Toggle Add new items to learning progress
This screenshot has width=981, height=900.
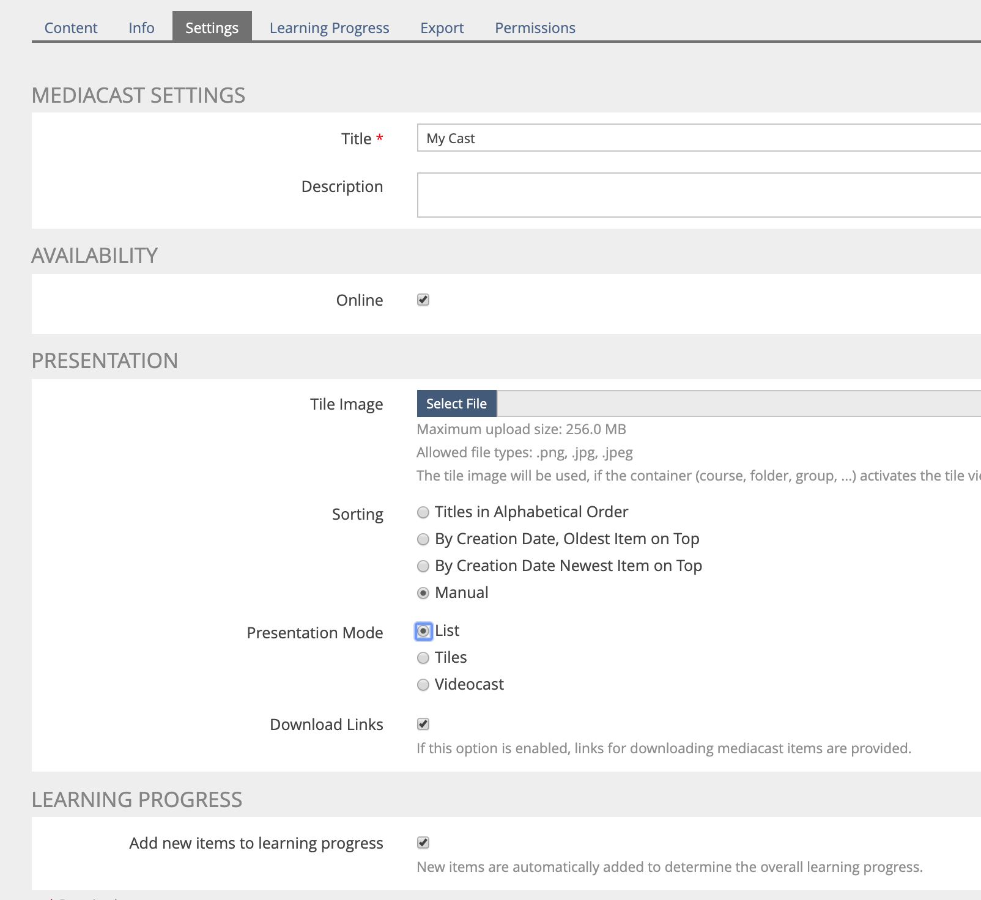423,843
